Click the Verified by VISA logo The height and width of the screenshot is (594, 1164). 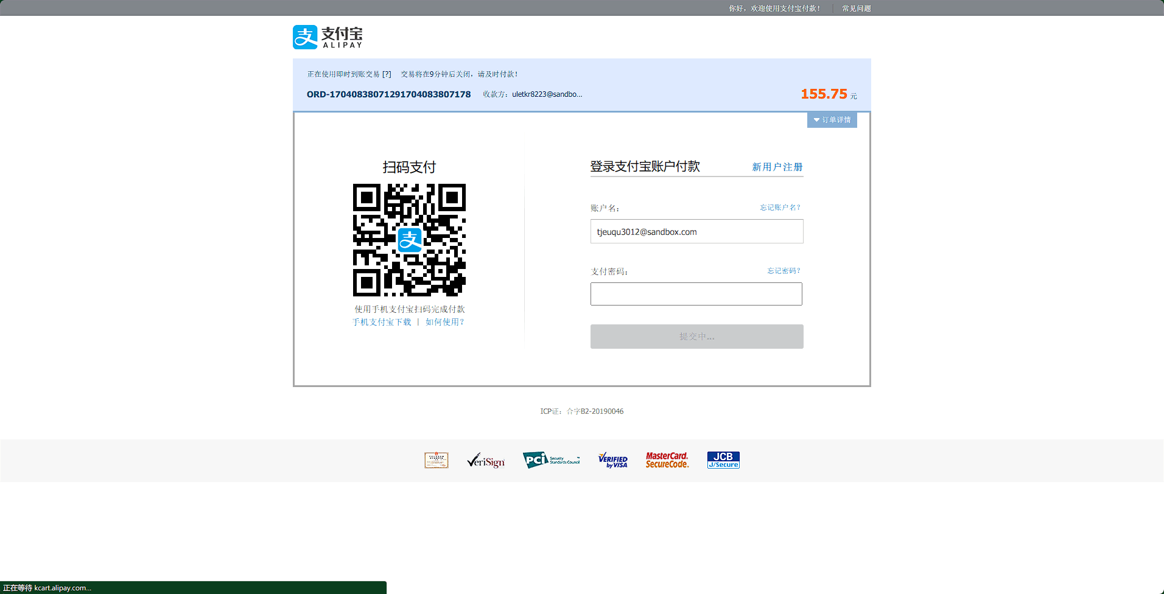[612, 460]
